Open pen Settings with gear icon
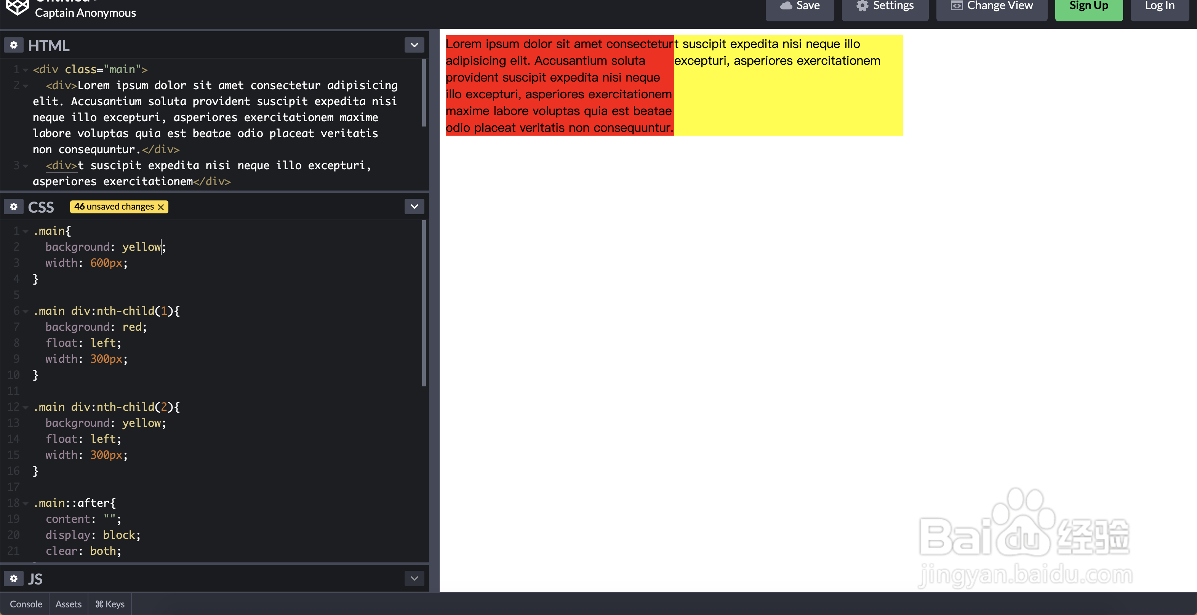Screen dimensions: 1197x615 885,6
